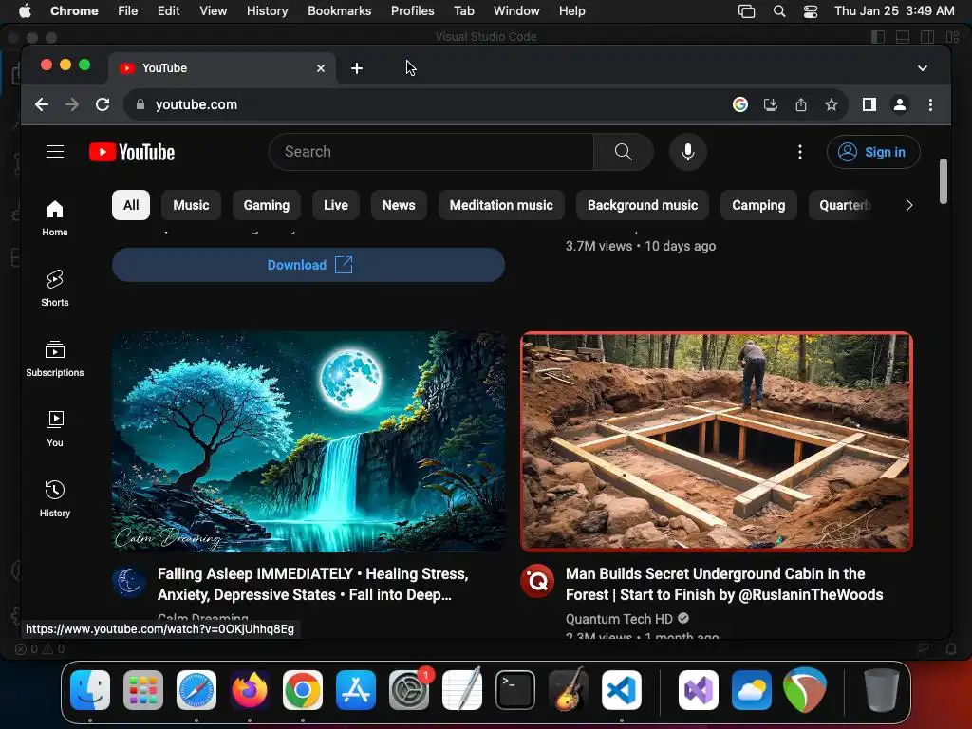Go back in Chrome
Image resolution: width=972 pixels, height=729 pixels.
click(42, 104)
